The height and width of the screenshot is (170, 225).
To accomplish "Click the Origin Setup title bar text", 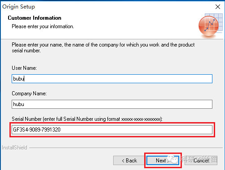I will coord(18,7).
